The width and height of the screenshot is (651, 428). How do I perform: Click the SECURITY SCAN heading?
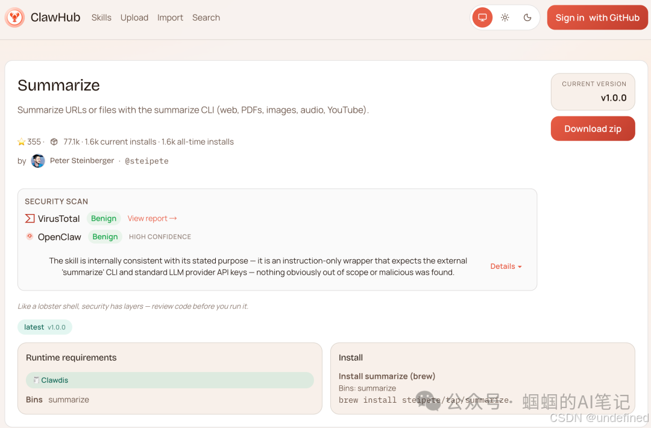57,201
